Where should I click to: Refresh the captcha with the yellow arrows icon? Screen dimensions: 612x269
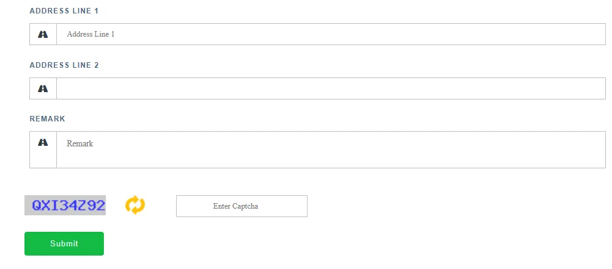(x=135, y=205)
